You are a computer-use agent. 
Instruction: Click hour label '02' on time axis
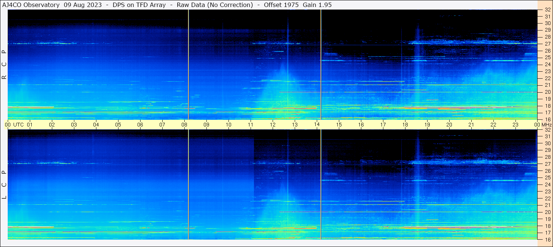52,125
